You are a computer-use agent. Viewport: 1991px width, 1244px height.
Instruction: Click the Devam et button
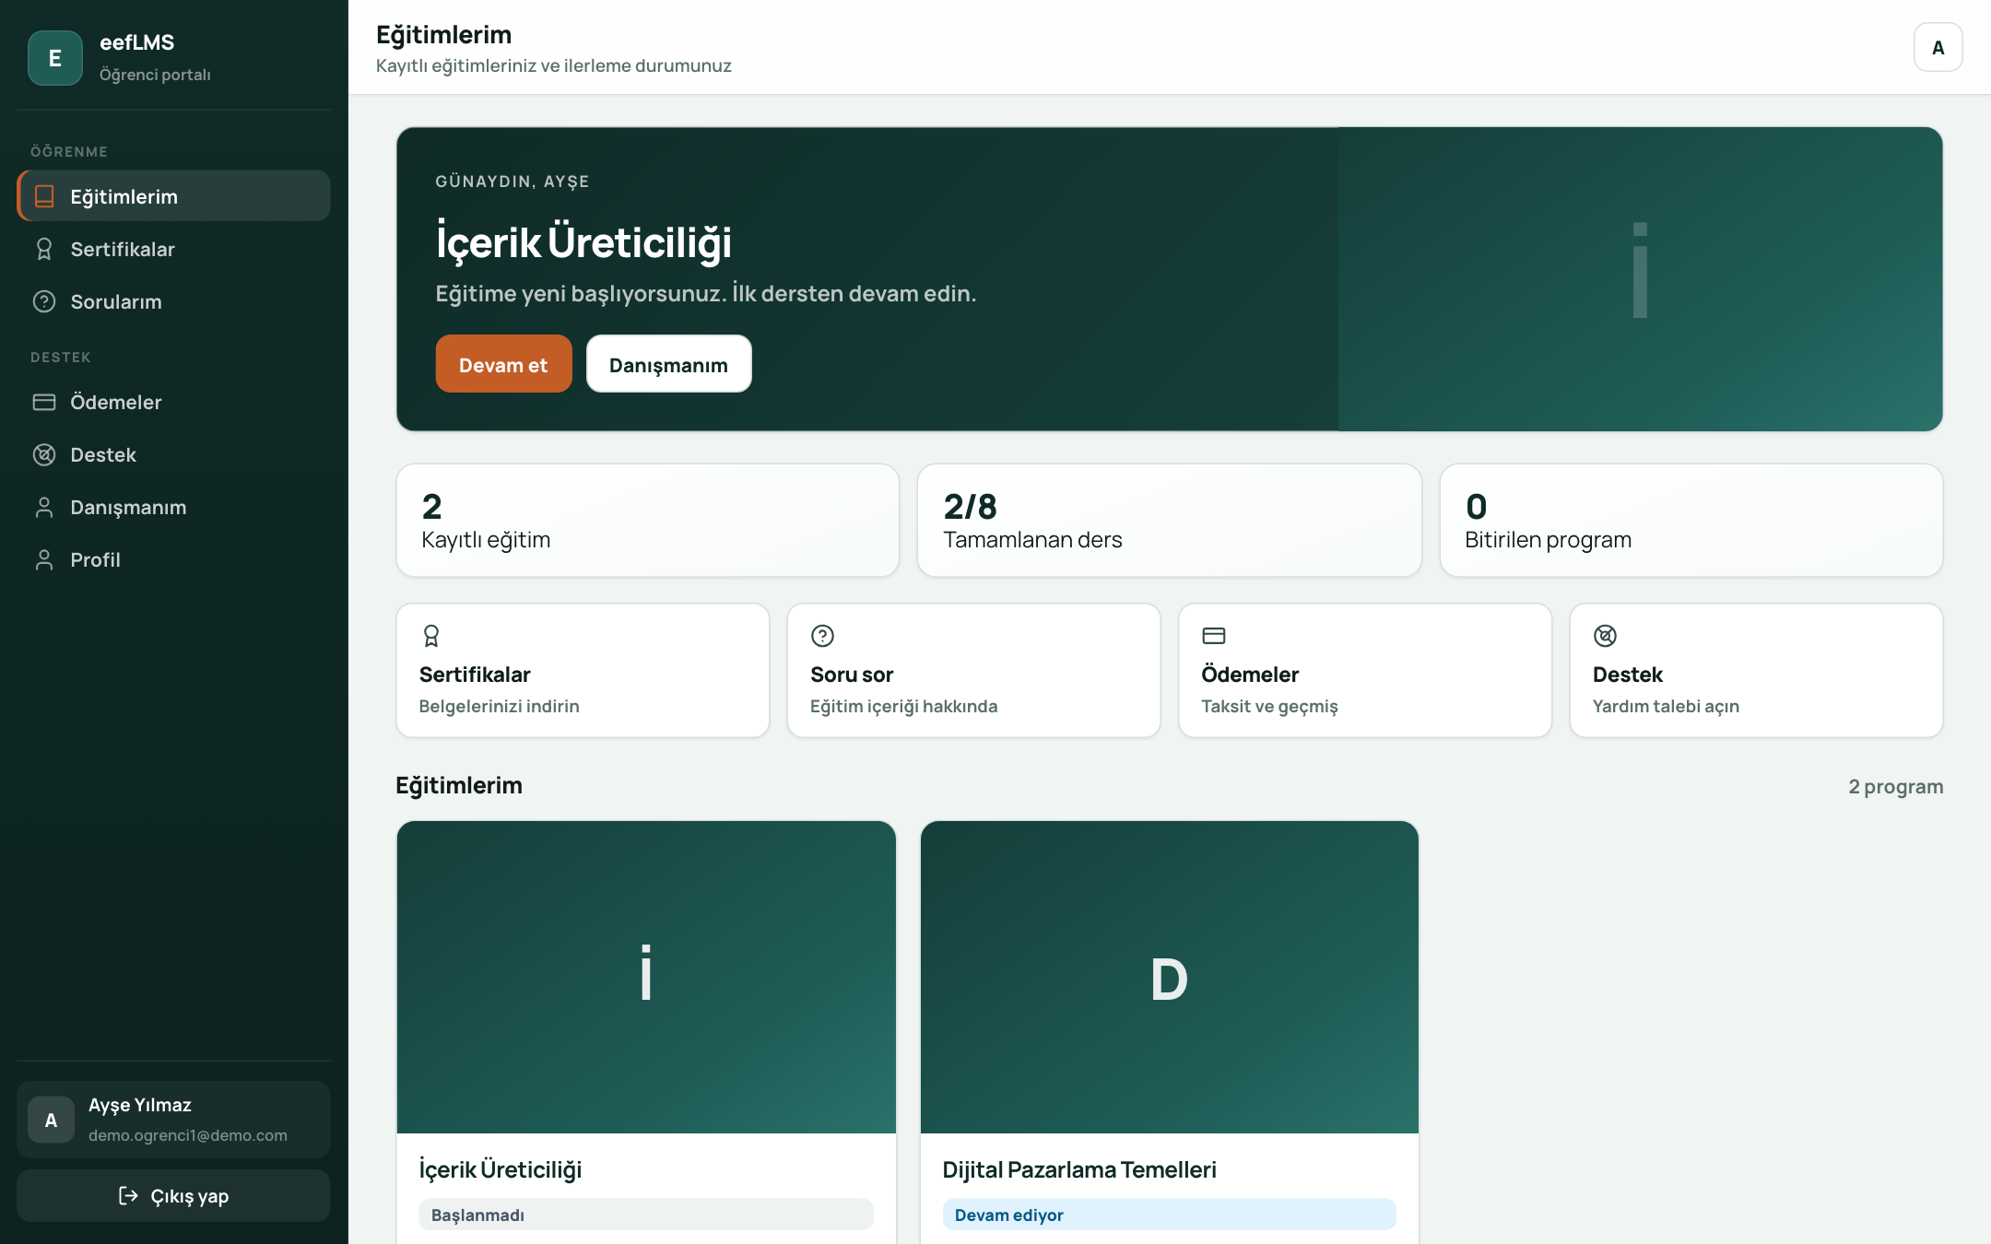503,364
